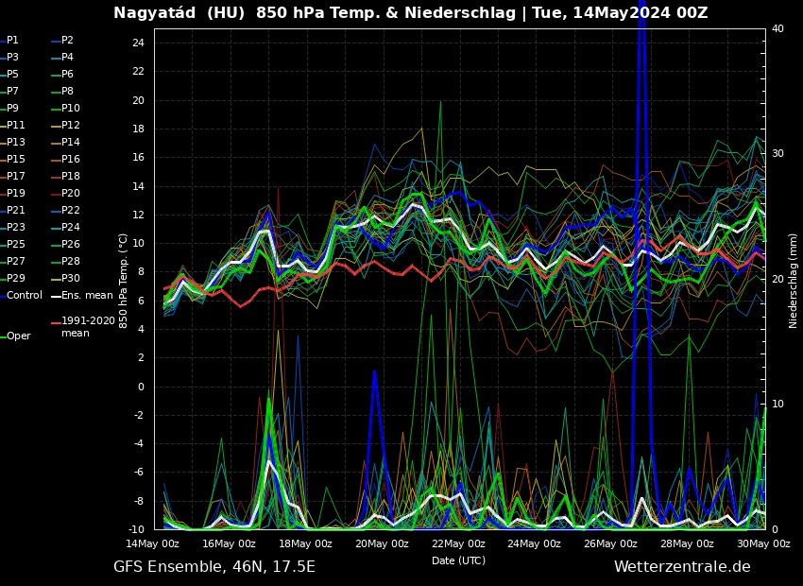Pick the P23 legend label
Screen dimensions: 803x586
point(15,227)
